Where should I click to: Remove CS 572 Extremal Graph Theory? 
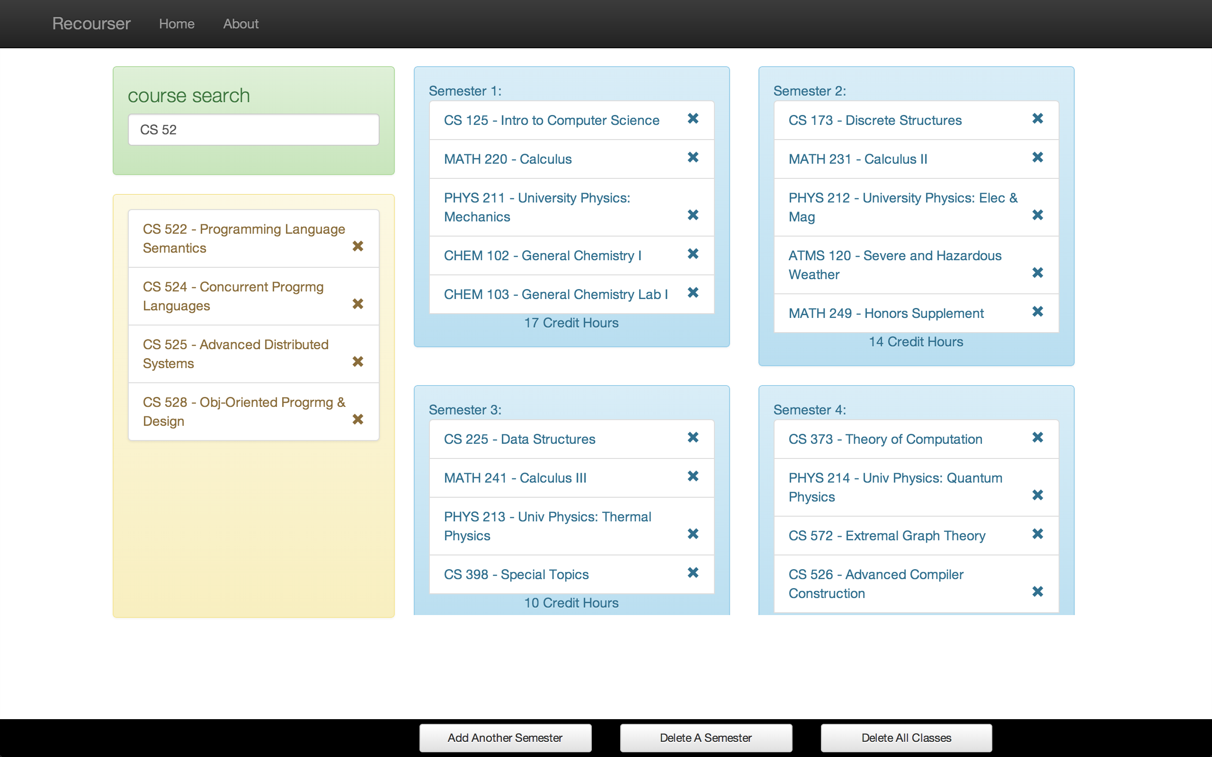[x=1037, y=534]
